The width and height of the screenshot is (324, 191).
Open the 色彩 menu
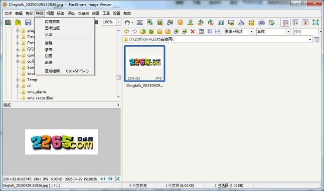click(29, 13)
